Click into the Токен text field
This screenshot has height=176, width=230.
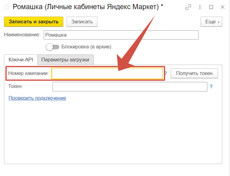pyautogui.click(x=130, y=87)
